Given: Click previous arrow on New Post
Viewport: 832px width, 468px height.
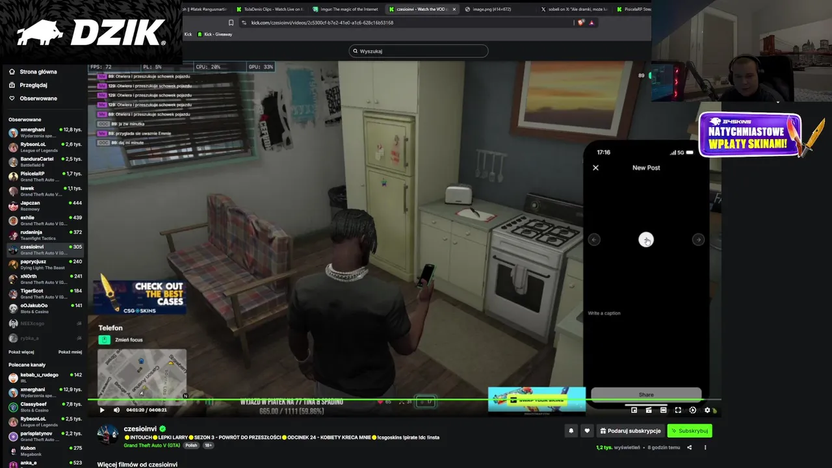Looking at the screenshot, I should 594,240.
